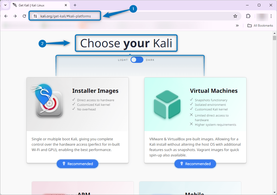Bookmark this page with the star icon

[235, 16]
